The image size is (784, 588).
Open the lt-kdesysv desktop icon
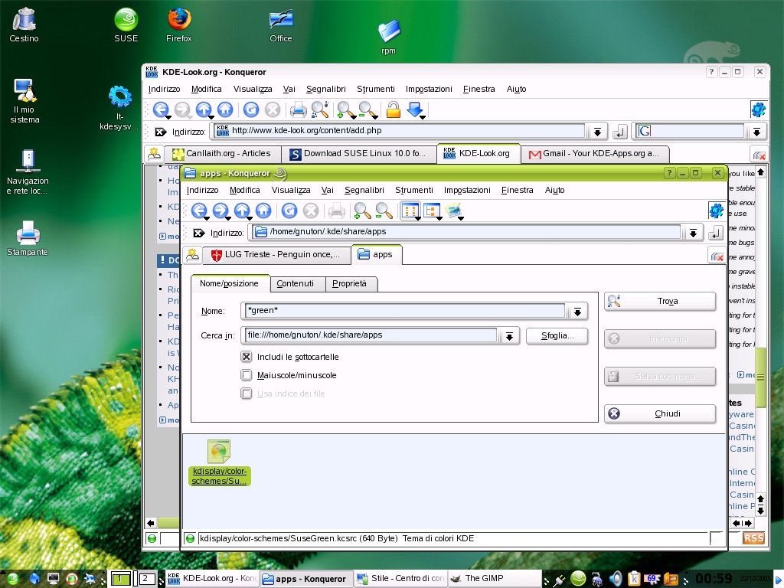point(119,109)
